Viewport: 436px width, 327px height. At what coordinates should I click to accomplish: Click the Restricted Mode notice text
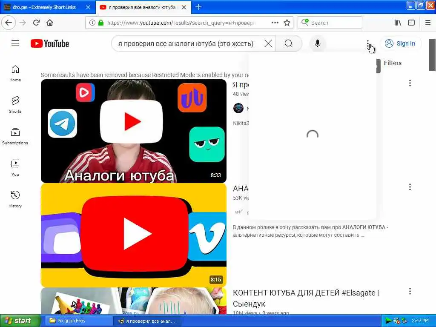(x=145, y=75)
